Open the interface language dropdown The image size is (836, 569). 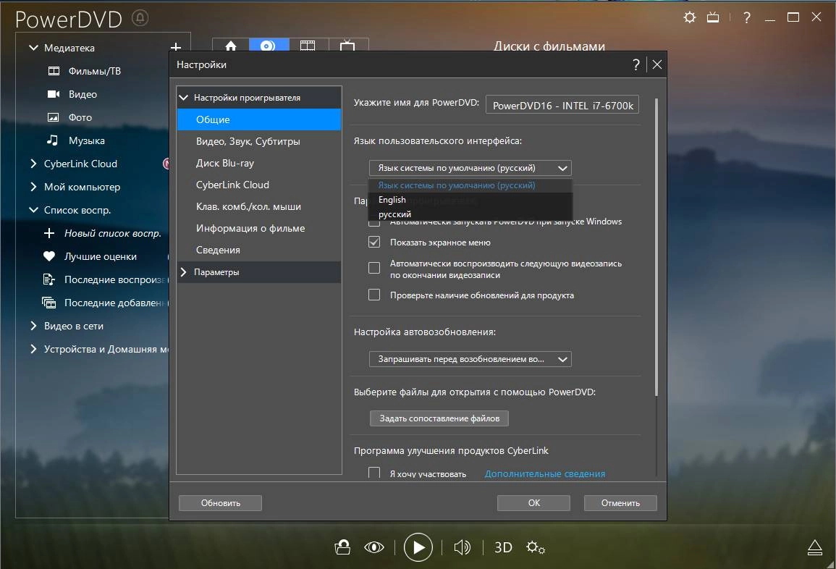(470, 167)
